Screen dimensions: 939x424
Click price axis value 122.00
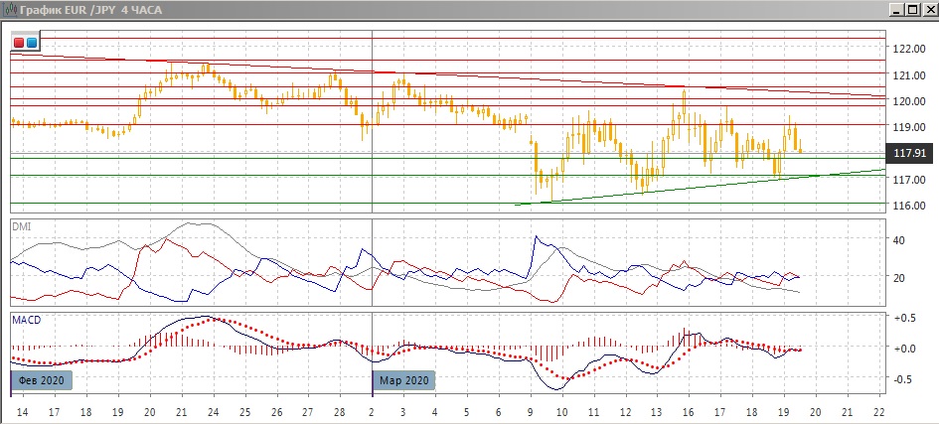coord(909,49)
